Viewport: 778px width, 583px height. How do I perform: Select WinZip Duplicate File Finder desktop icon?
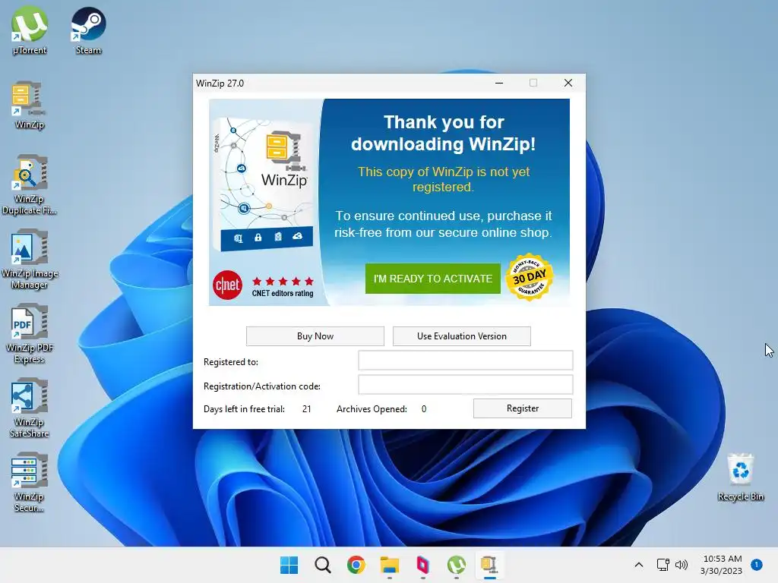[30, 184]
